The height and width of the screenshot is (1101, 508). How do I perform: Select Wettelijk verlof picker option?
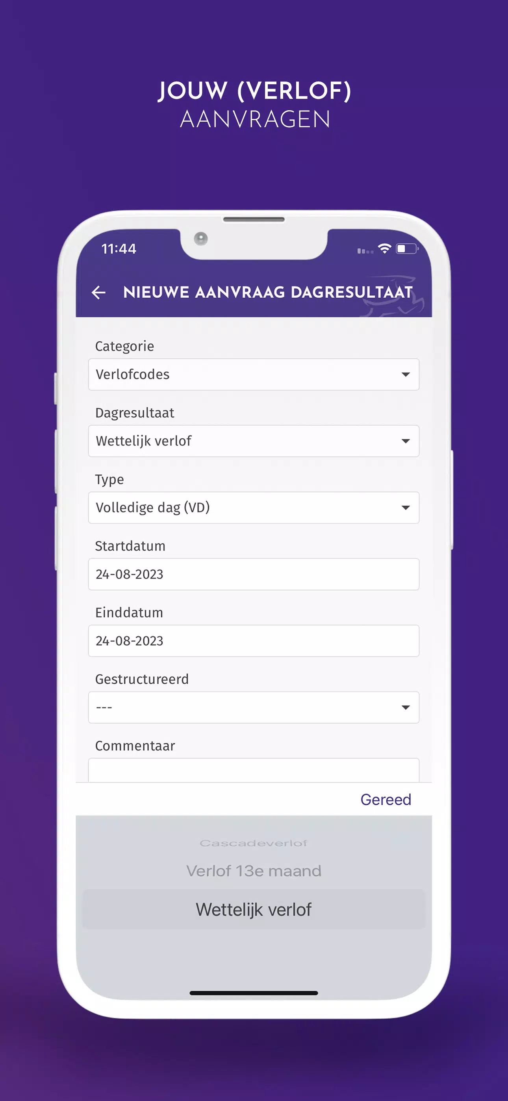pyautogui.click(x=254, y=910)
